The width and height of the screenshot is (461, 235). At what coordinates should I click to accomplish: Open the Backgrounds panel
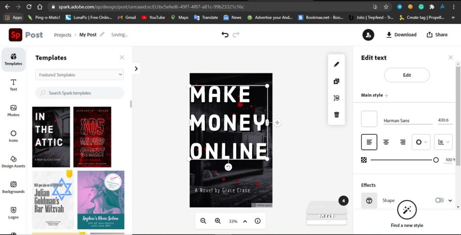coord(13,187)
